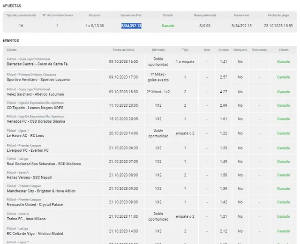Select the Banquero column header
Image resolution: width=300 pixels, height=244 pixels.
tap(240, 50)
